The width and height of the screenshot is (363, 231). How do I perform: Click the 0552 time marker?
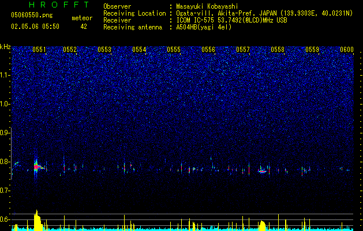click(x=70, y=50)
